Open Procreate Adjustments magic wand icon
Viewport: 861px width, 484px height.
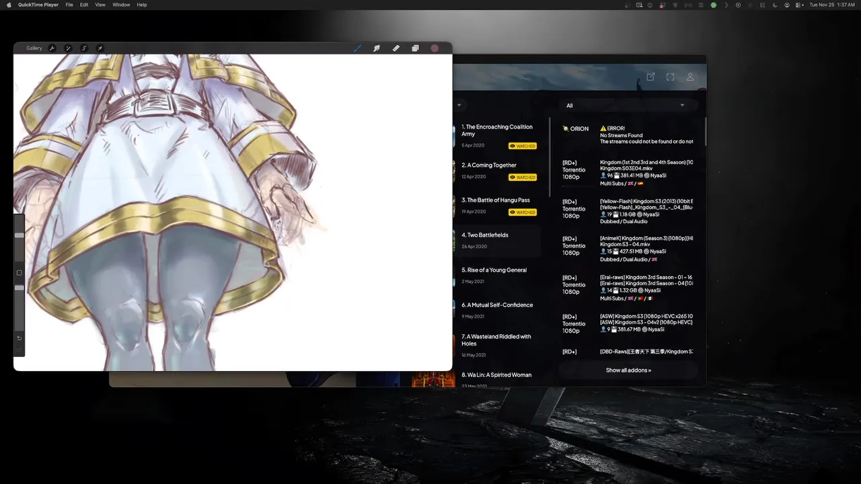tap(68, 48)
